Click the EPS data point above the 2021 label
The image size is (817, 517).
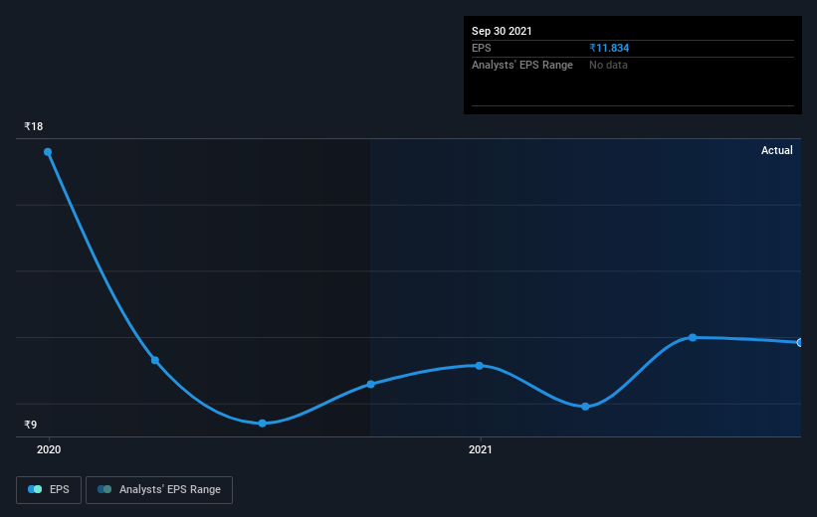pyautogui.click(x=480, y=366)
